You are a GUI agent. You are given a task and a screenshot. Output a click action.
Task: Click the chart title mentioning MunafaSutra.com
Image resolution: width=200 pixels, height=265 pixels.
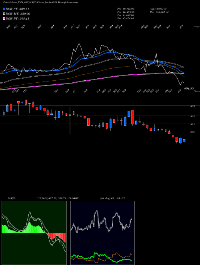(x=40, y=2)
